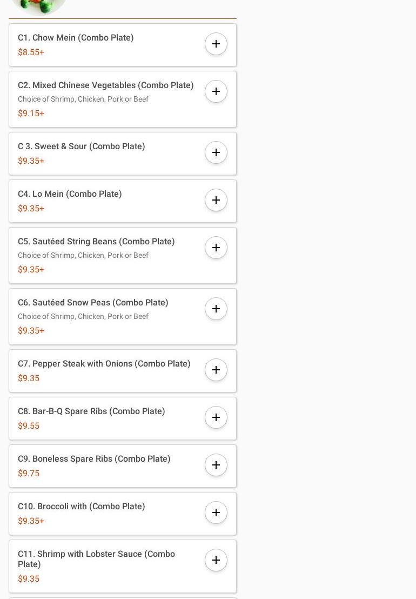Viewport: 416px width, 599px height.
Task: Add C8 Bar-B-Q Spare Ribs combo
Action: click(x=216, y=417)
